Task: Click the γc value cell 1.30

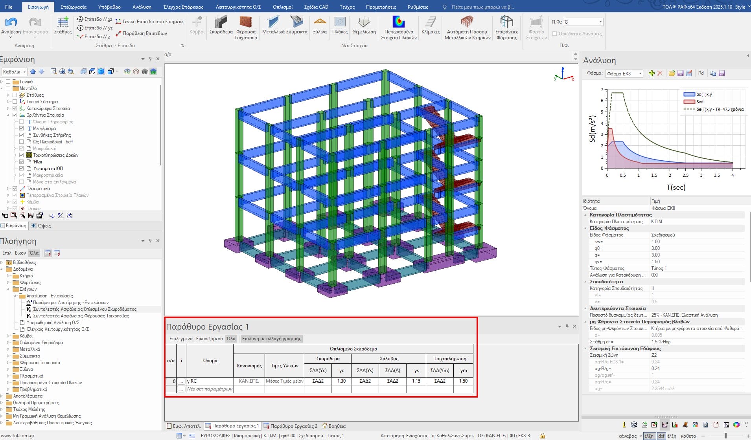Action: coord(341,381)
